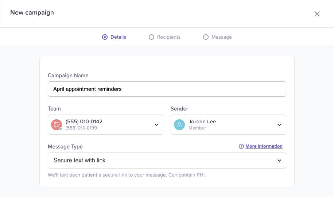This screenshot has height=197, width=334.
Task: Close the New campaign dialog
Action: (317, 14)
